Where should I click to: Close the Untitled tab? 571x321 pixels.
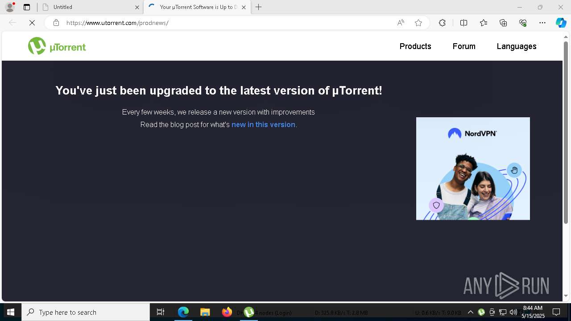click(137, 7)
